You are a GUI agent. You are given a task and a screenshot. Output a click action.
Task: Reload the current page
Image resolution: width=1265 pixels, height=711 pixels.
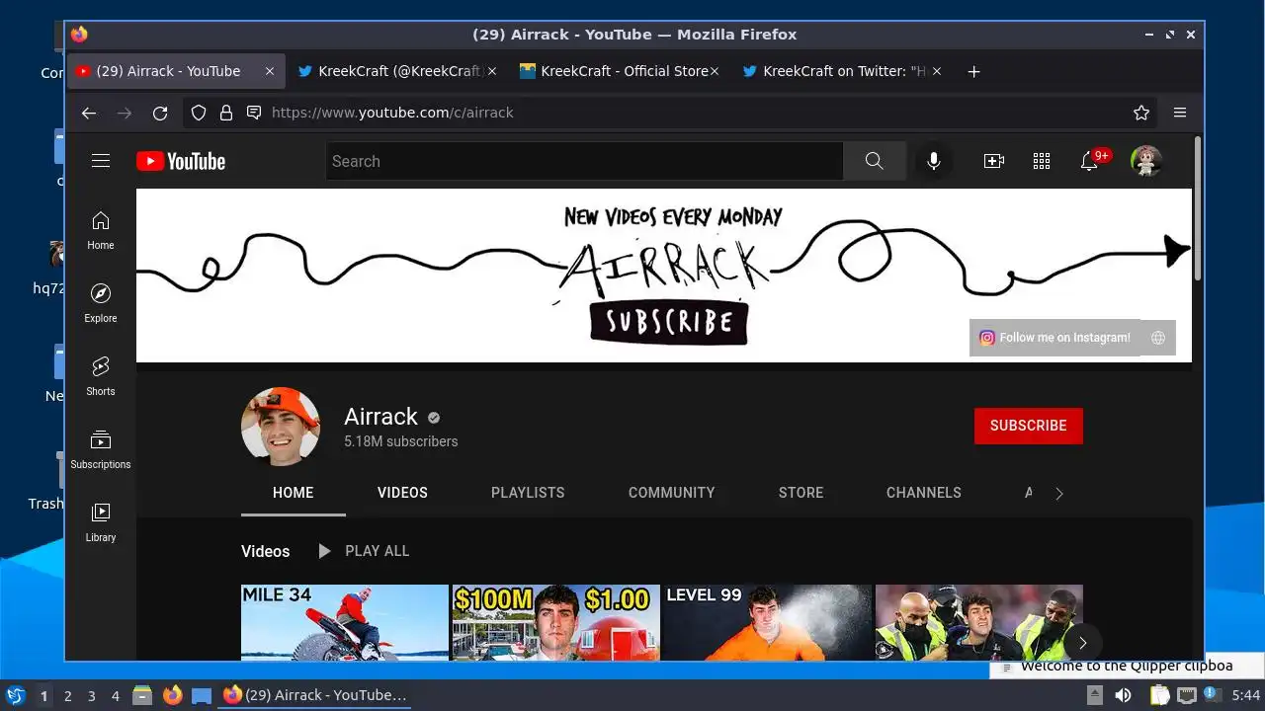(x=160, y=113)
